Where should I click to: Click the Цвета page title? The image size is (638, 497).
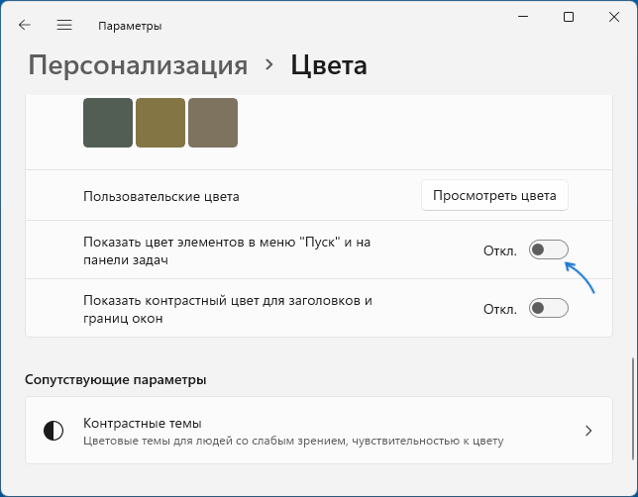(x=329, y=65)
